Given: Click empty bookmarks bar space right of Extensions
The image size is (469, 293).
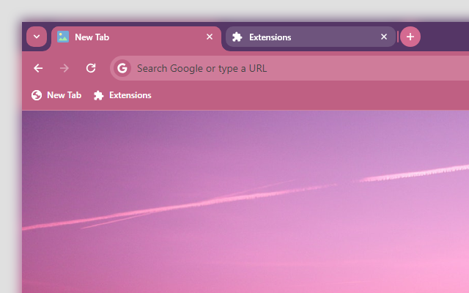Looking at the screenshot, I should pos(308,95).
